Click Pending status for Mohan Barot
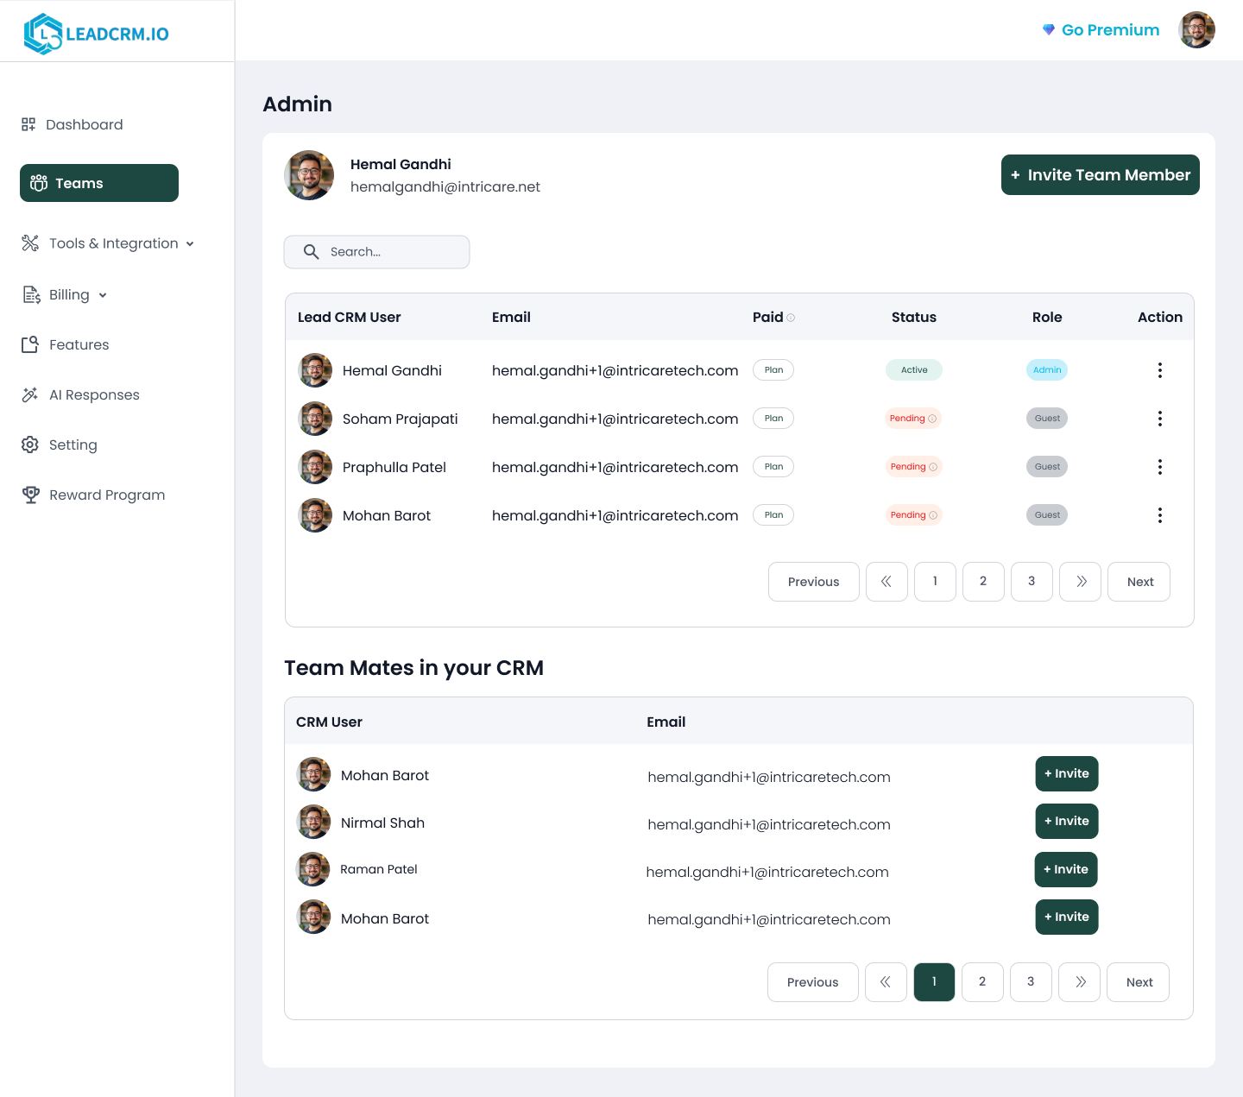Screen dimensions: 1243x1097 [x=913, y=515]
